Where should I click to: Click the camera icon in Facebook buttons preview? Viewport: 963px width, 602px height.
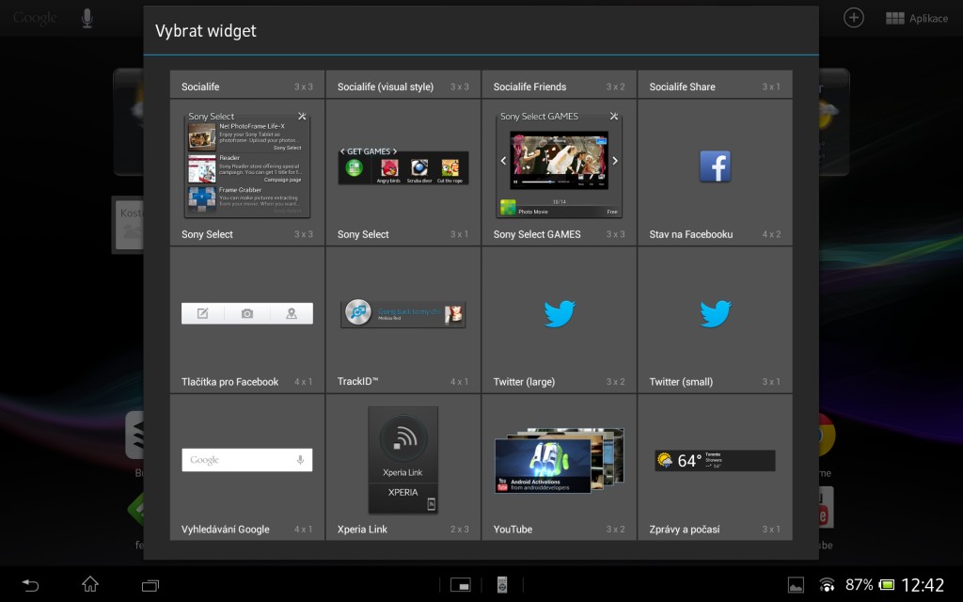[x=247, y=313]
